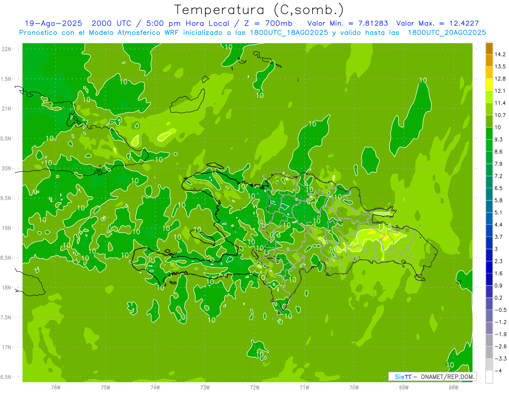The width and height of the screenshot is (509, 393).
Task: Click the "75W" longitude axis label
Action: coord(106,387)
